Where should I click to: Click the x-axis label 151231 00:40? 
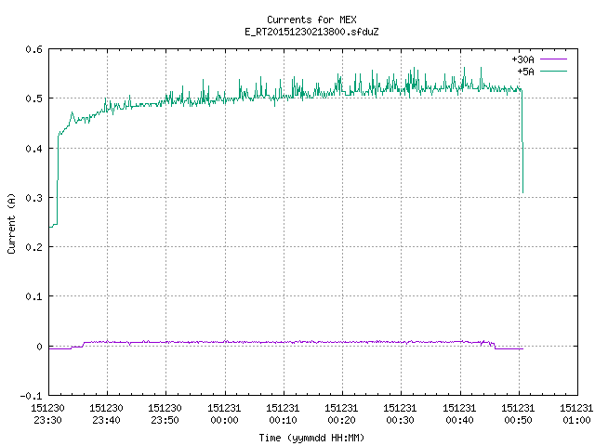click(x=459, y=414)
